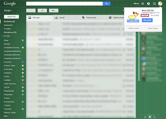This screenshot has height=119, width=166.
Task: Open the Webinar Twitter label
Action: (x=10, y=113)
